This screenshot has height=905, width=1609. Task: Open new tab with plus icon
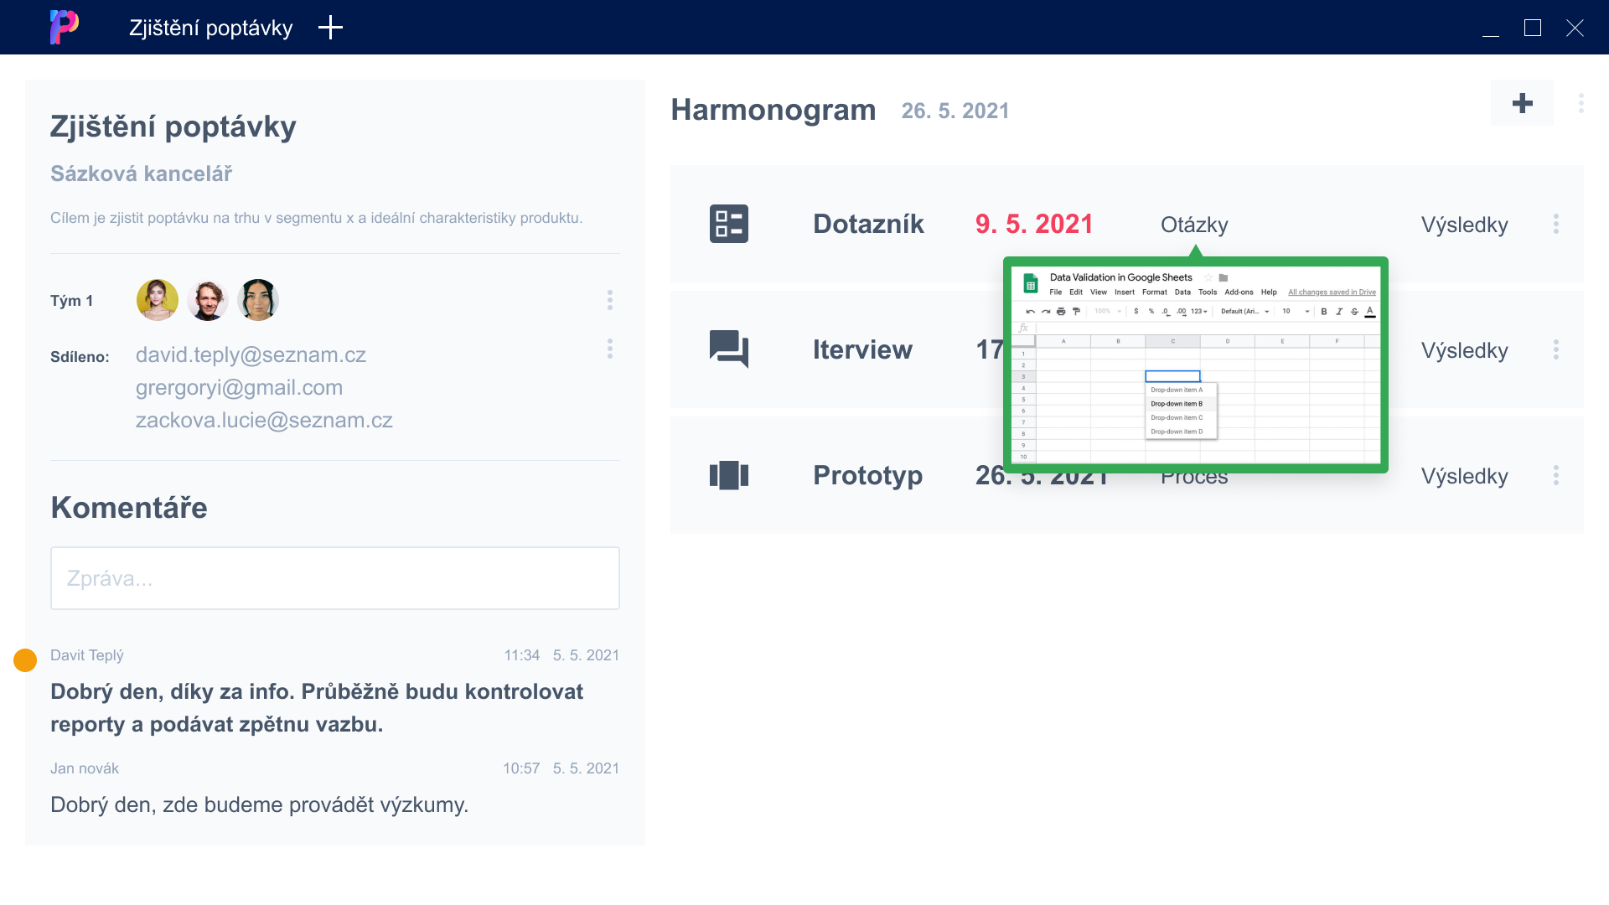(330, 28)
